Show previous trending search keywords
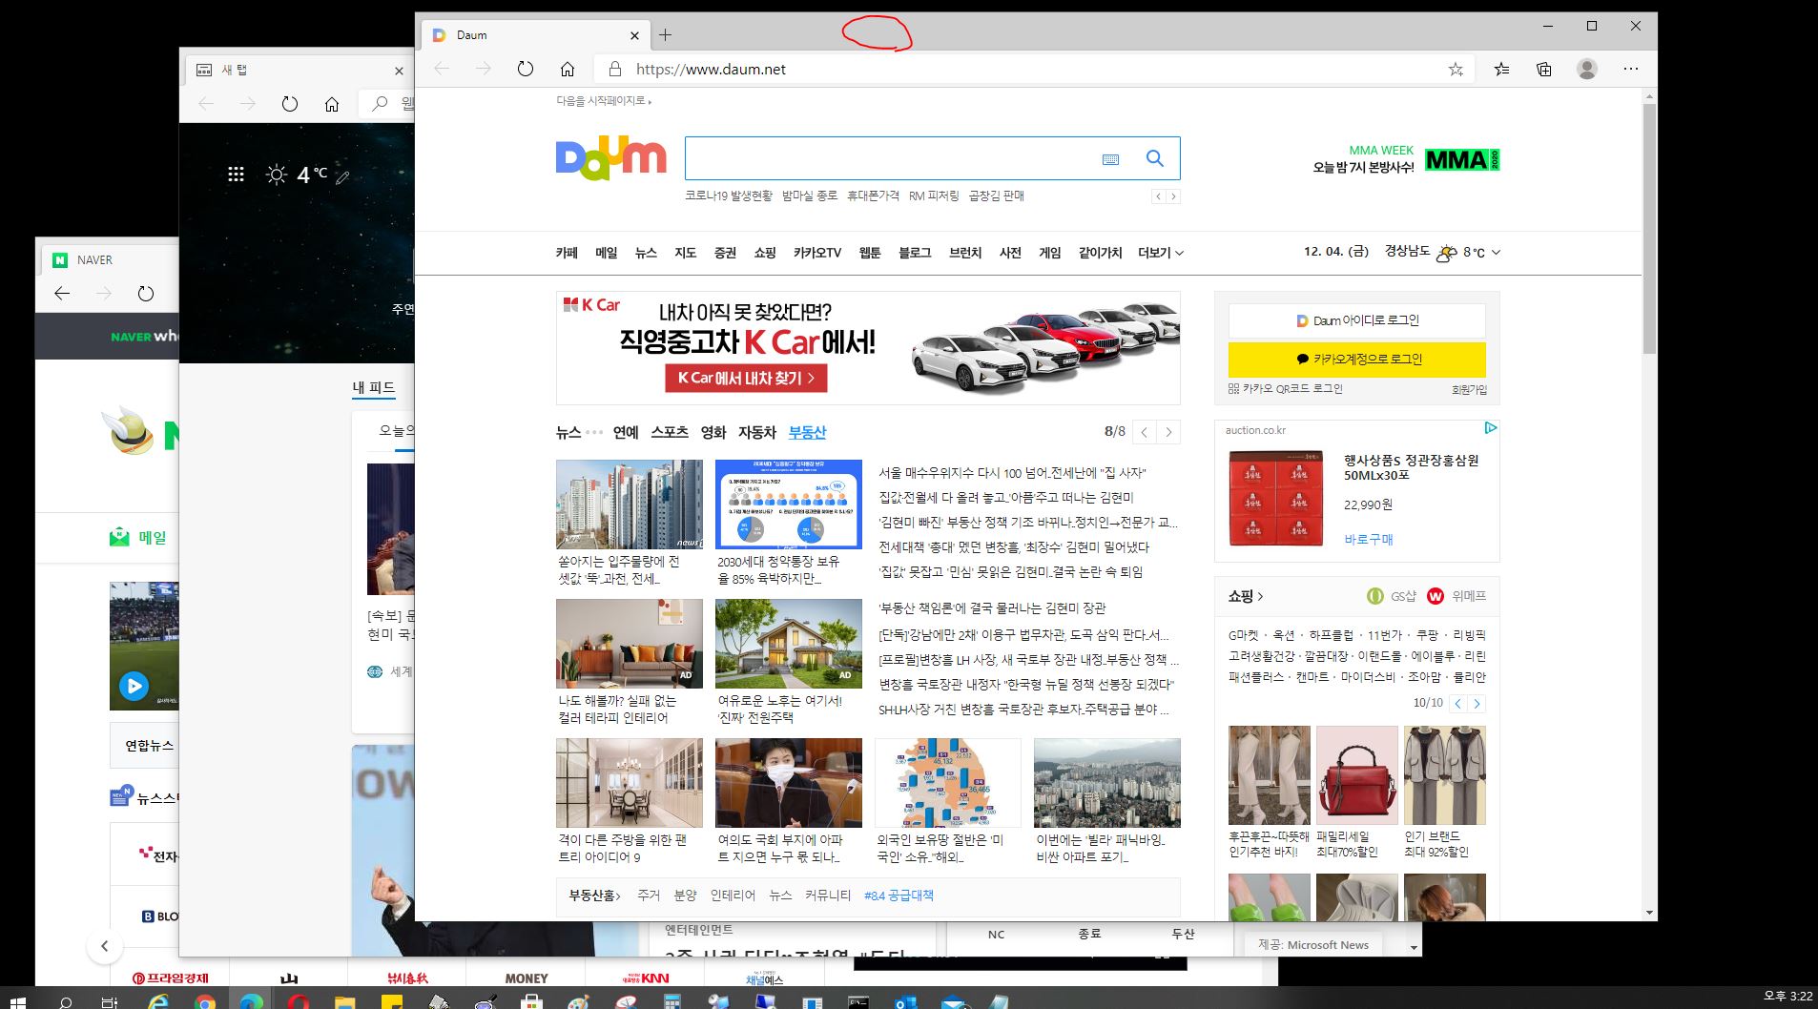1818x1009 pixels. [x=1159, y=196]
